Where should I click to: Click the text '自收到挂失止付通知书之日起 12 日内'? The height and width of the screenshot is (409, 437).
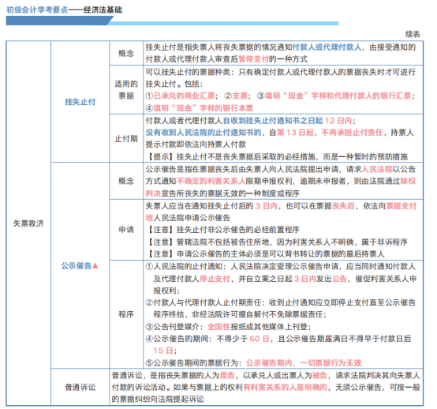(287, 121)
